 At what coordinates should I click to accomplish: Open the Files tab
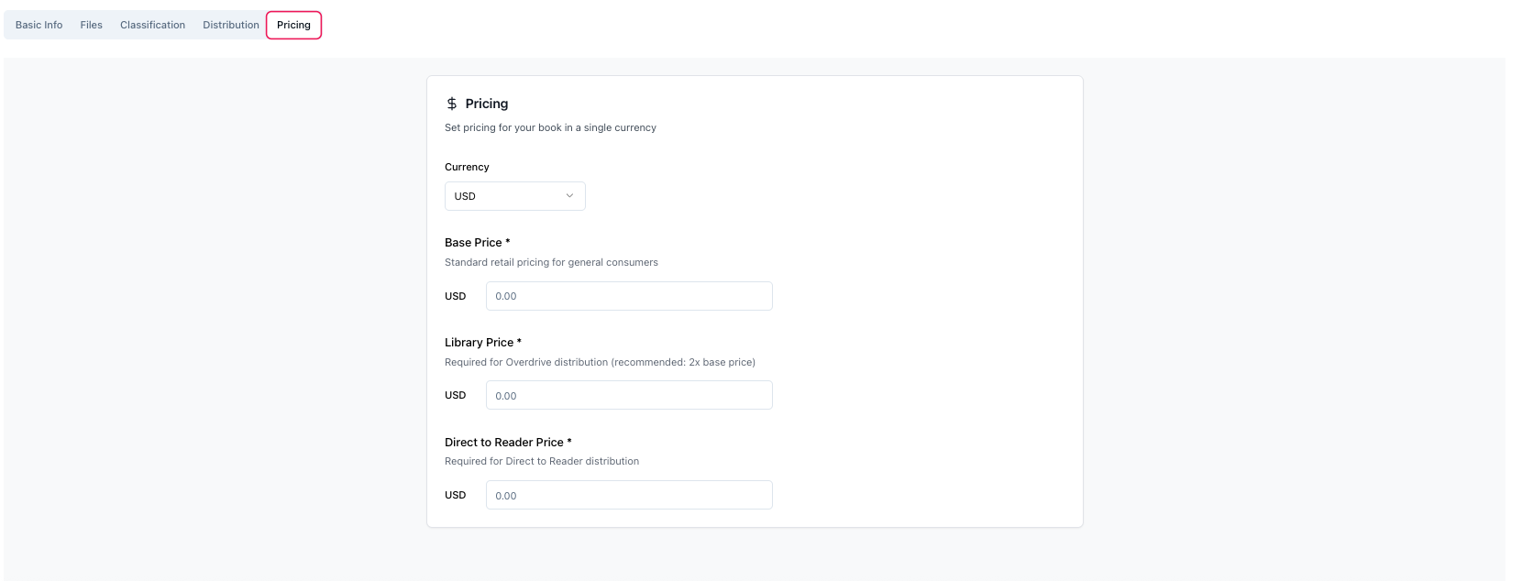[x=92, y=25]
